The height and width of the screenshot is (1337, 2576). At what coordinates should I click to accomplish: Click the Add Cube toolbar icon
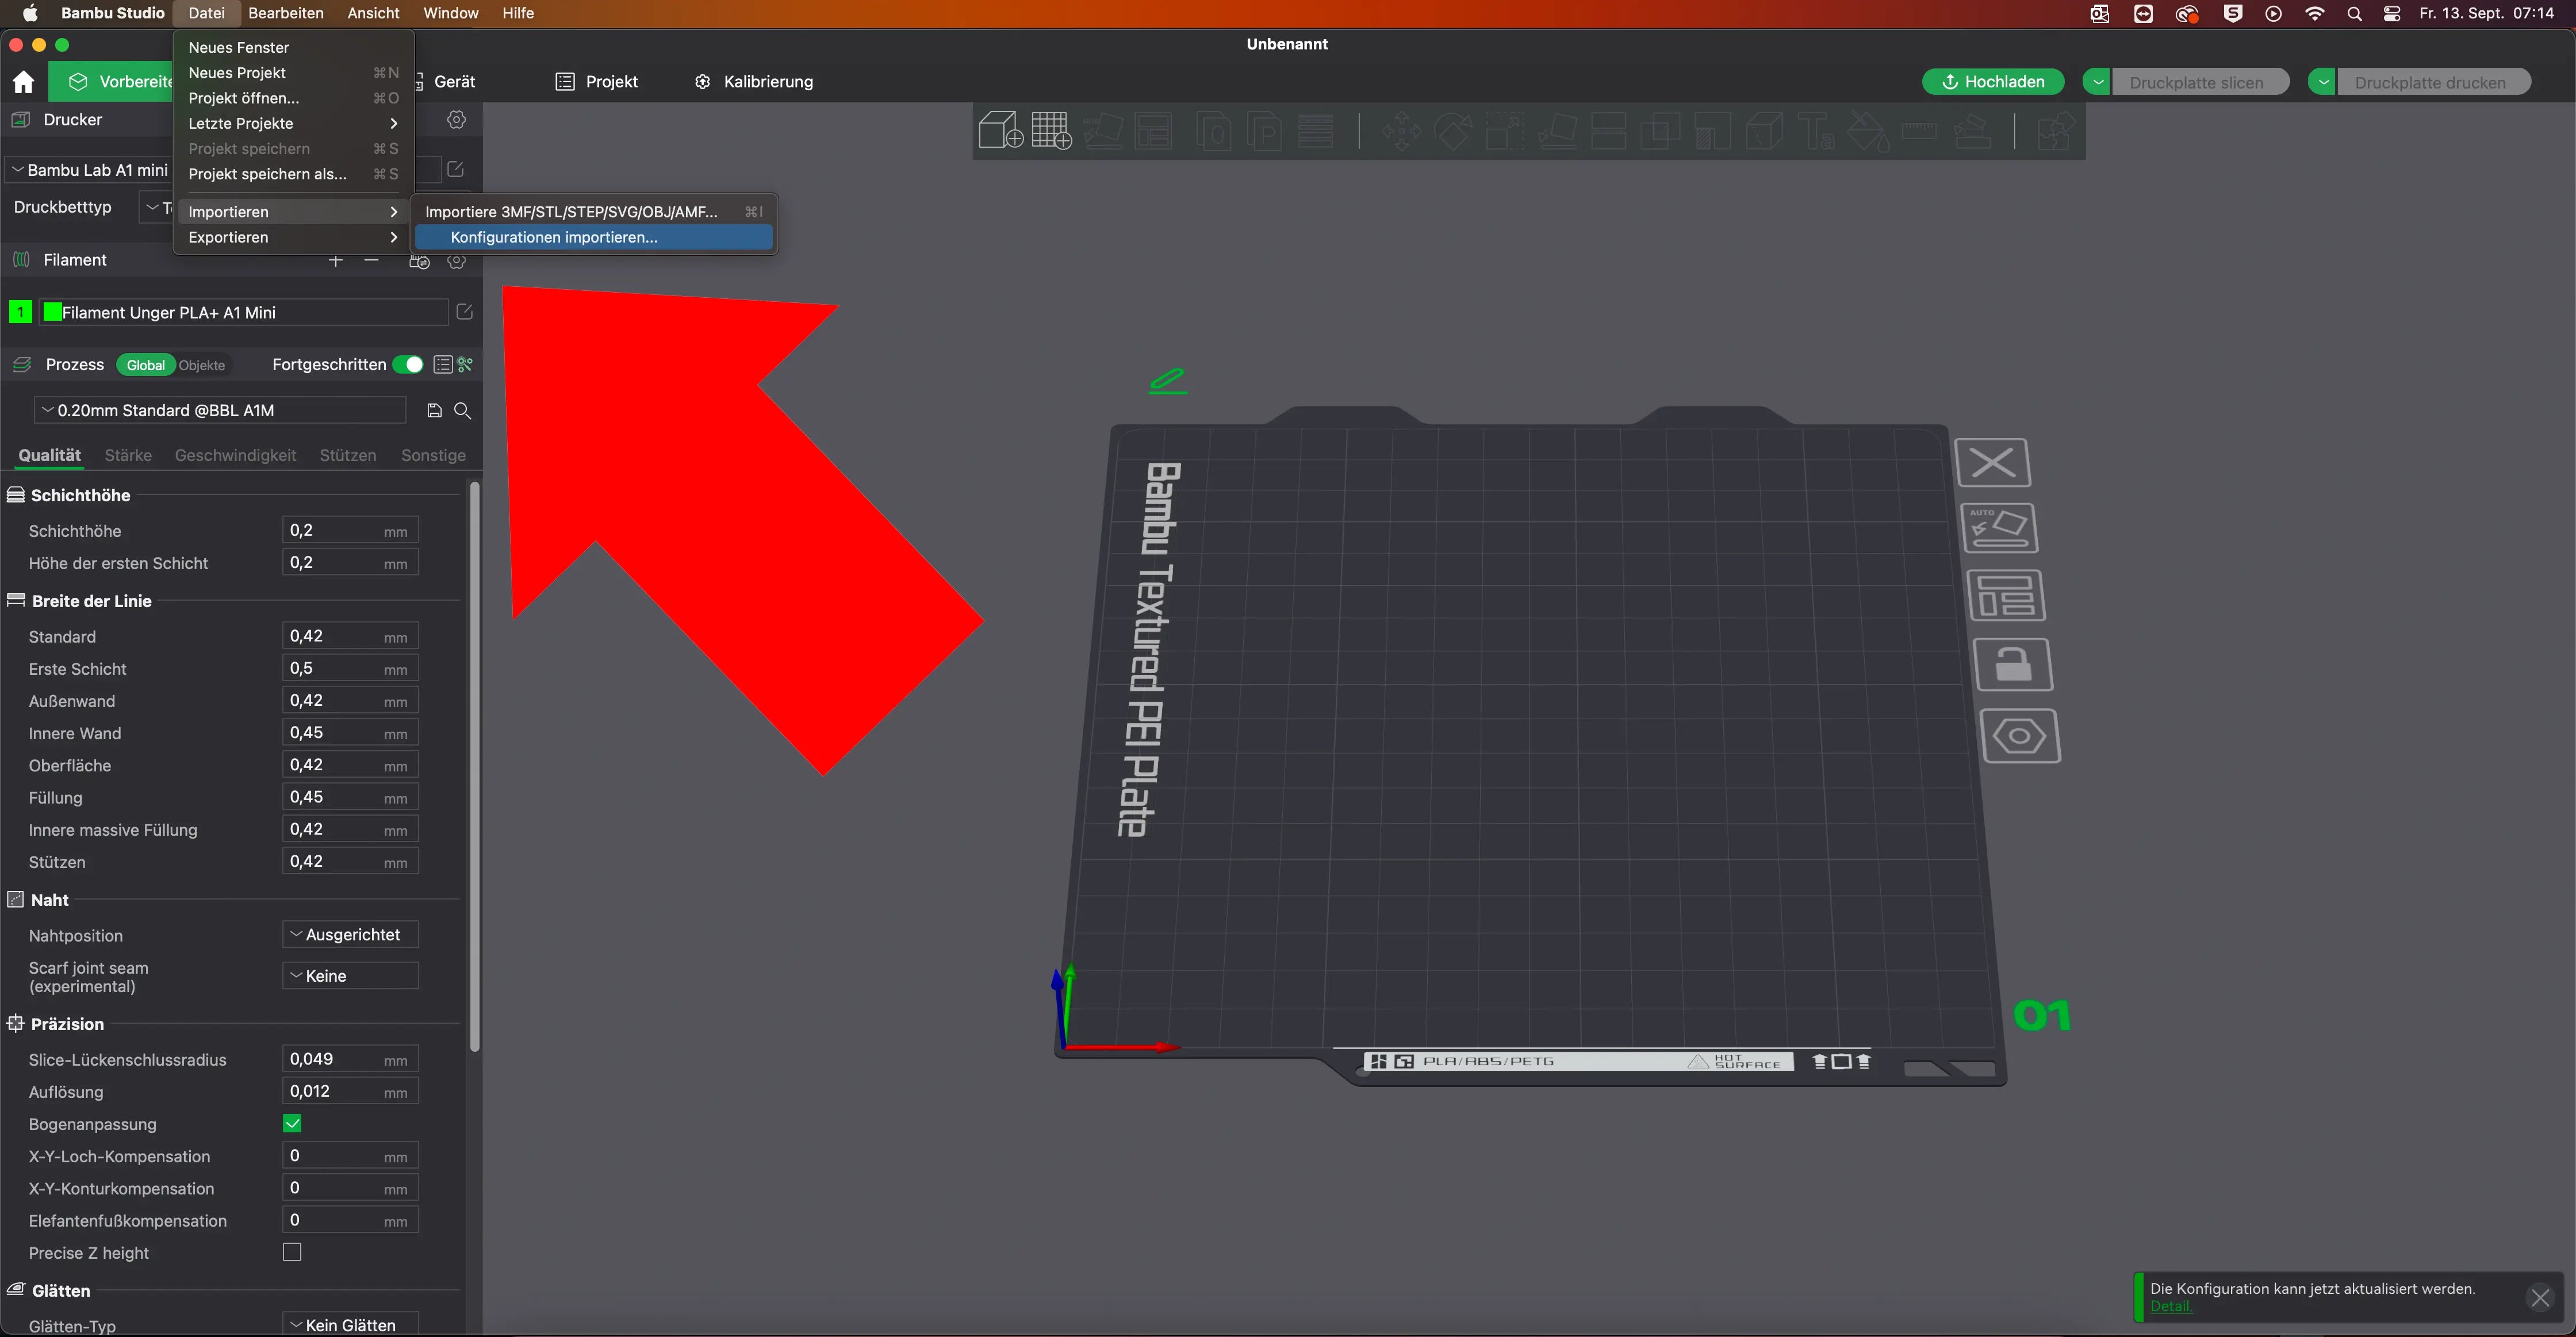1000,131
